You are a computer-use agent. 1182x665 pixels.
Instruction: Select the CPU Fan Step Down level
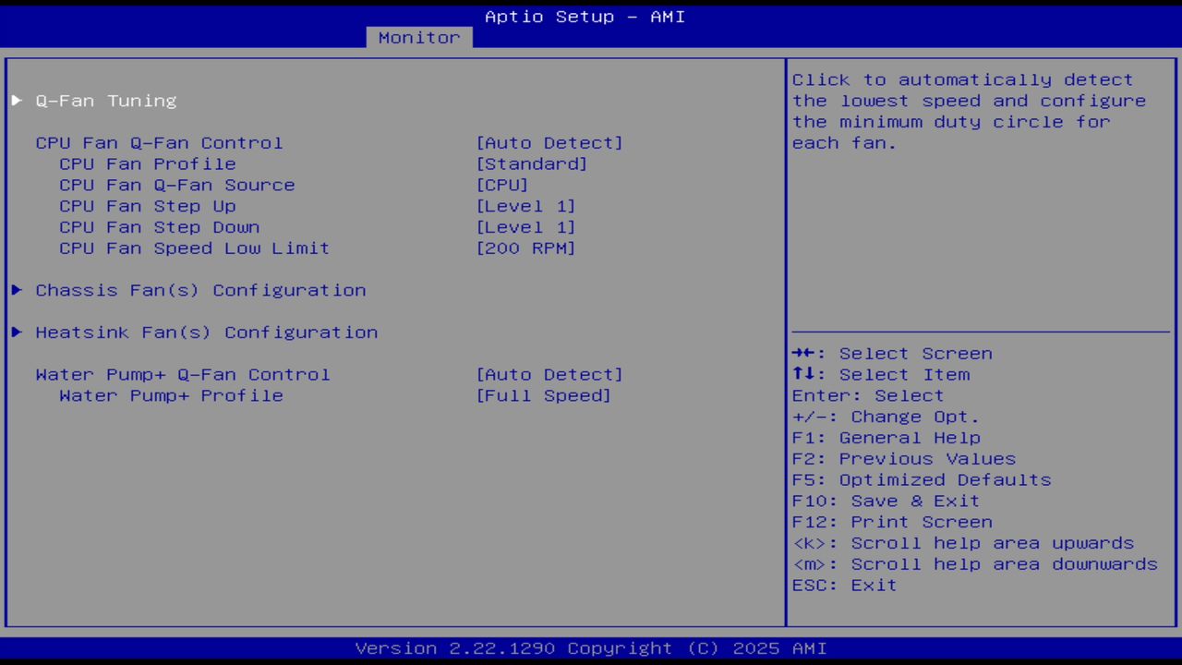525,226
